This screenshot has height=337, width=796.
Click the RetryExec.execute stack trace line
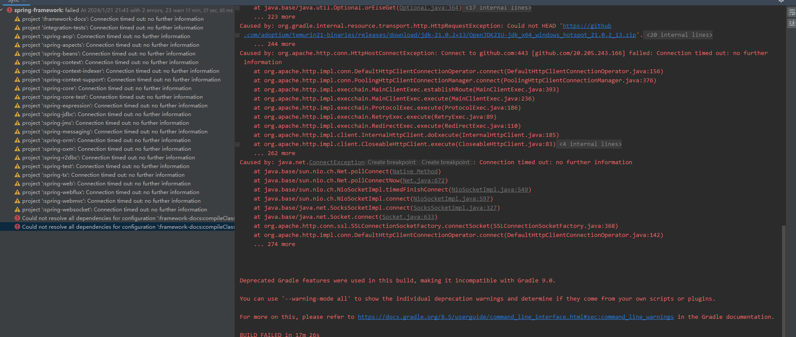375,117
